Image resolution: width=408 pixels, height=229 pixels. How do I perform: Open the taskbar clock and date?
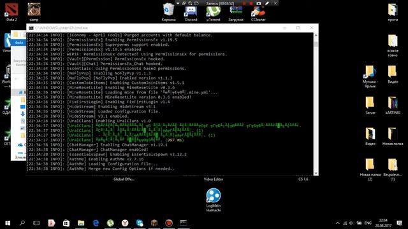[383, 223]
